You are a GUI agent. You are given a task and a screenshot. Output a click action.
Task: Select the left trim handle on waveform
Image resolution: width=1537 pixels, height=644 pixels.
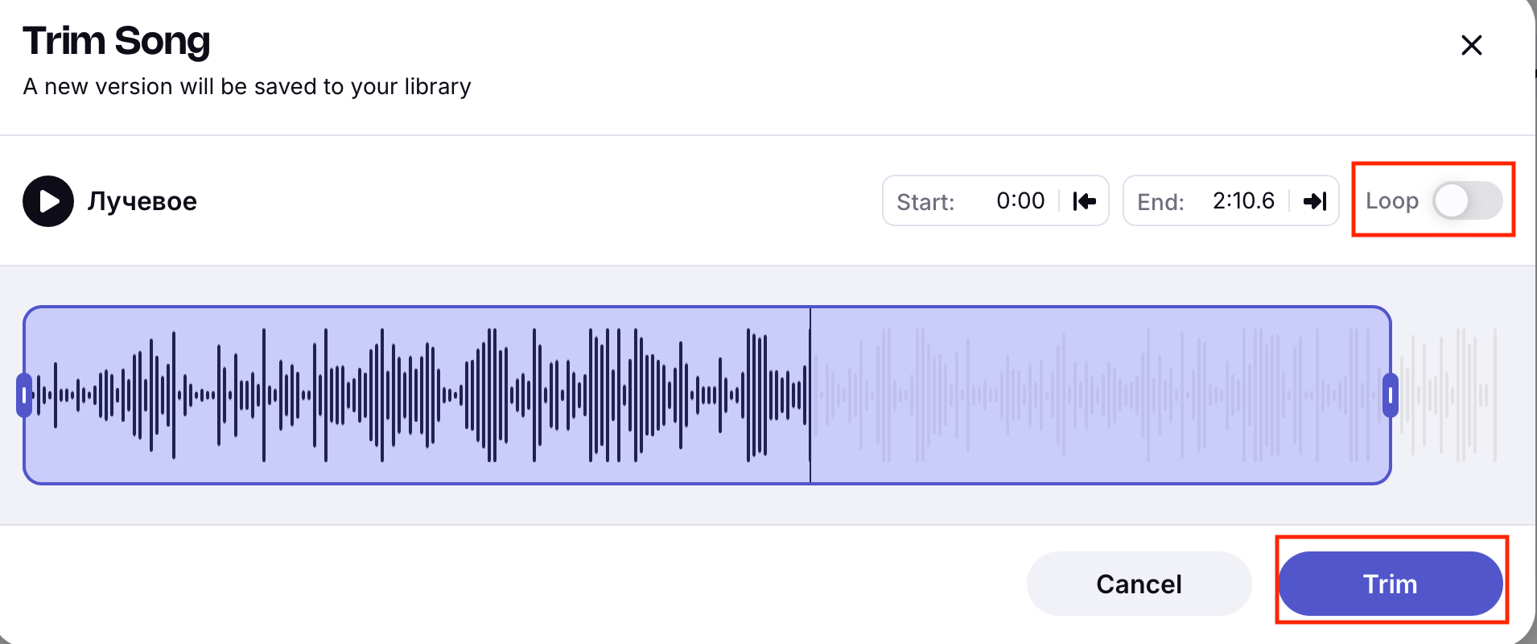click(24, 395)
